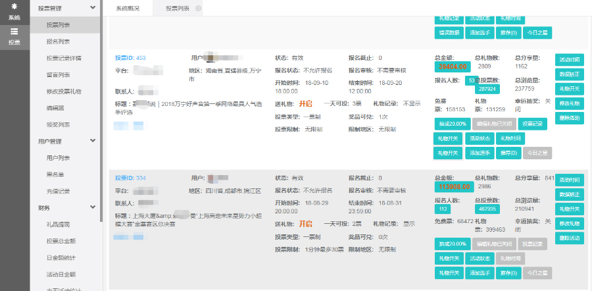Click 修改礼物 button for vote 453
Image resolution: width=592 pixels, height=291 pixels.
(x=570, y=103)
